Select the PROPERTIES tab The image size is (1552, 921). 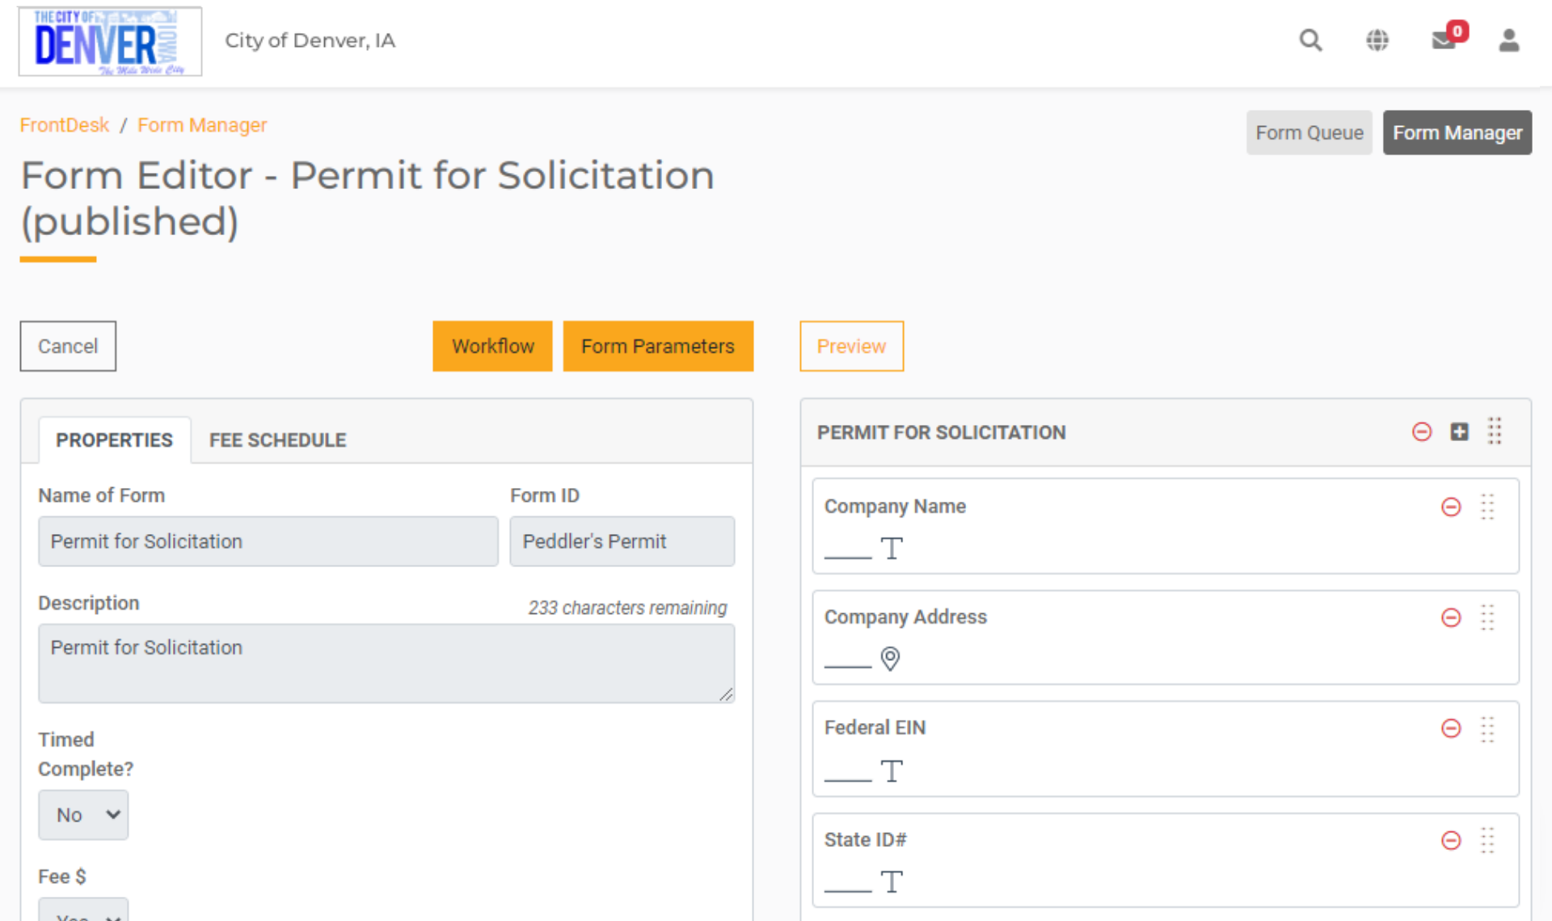click(x=113, y=439)
